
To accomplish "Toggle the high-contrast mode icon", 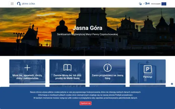I will click(x=146, y=3).
